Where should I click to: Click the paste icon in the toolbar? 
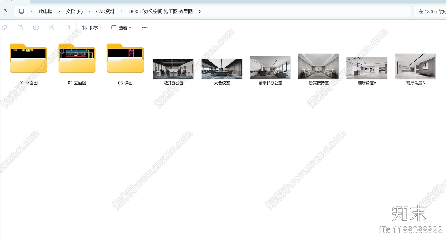(x=20, y=28)
